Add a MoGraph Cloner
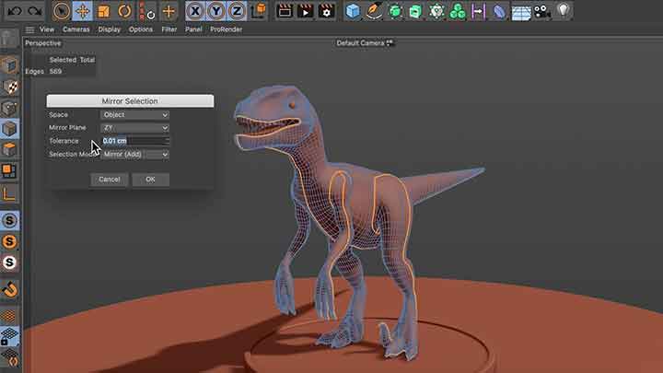Image resolution: width=663 pixels, height=373 pixels. coord(458,11)
